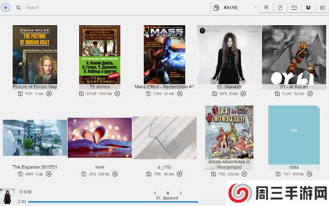The height and width of the screenshot is (206, 329).
Task: Pause the playing Mareridt track
Action: 168,193
